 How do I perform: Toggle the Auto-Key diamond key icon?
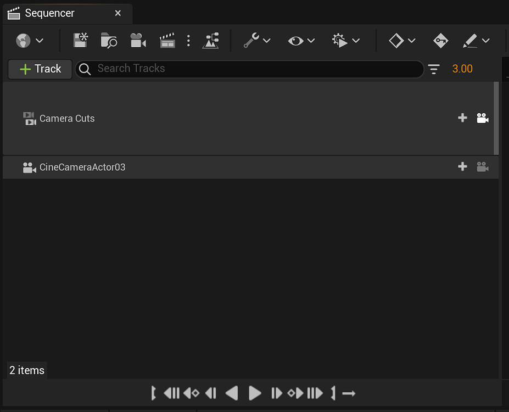pos(440,41)
